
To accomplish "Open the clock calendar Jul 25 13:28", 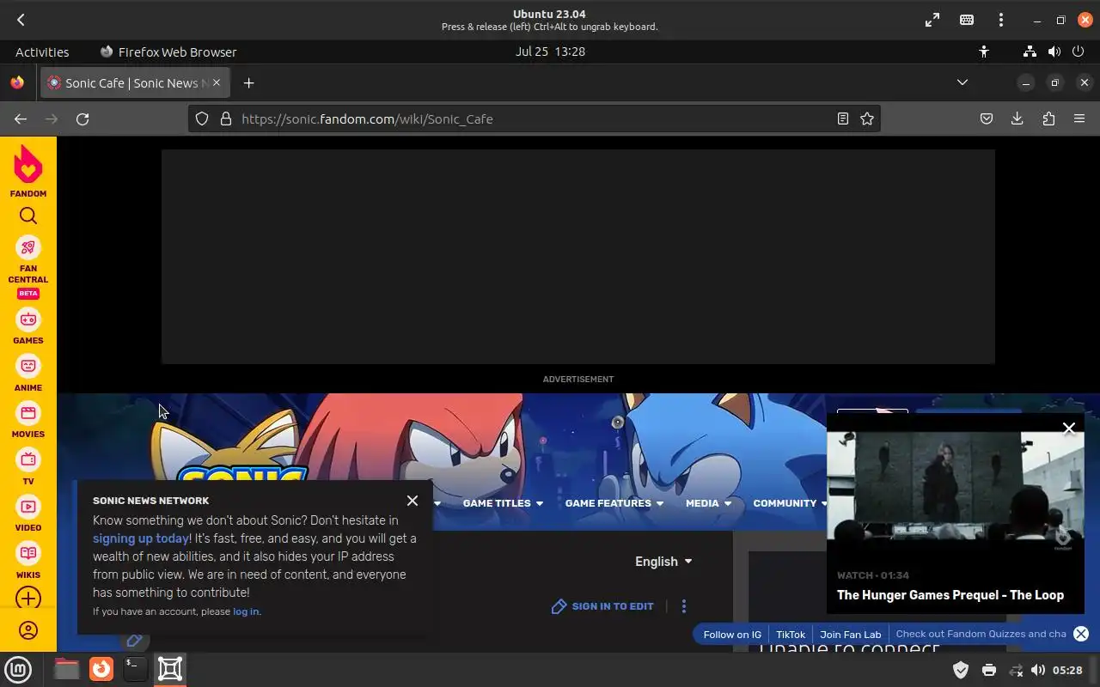I will pyautogui.click(x=550, y=52).
